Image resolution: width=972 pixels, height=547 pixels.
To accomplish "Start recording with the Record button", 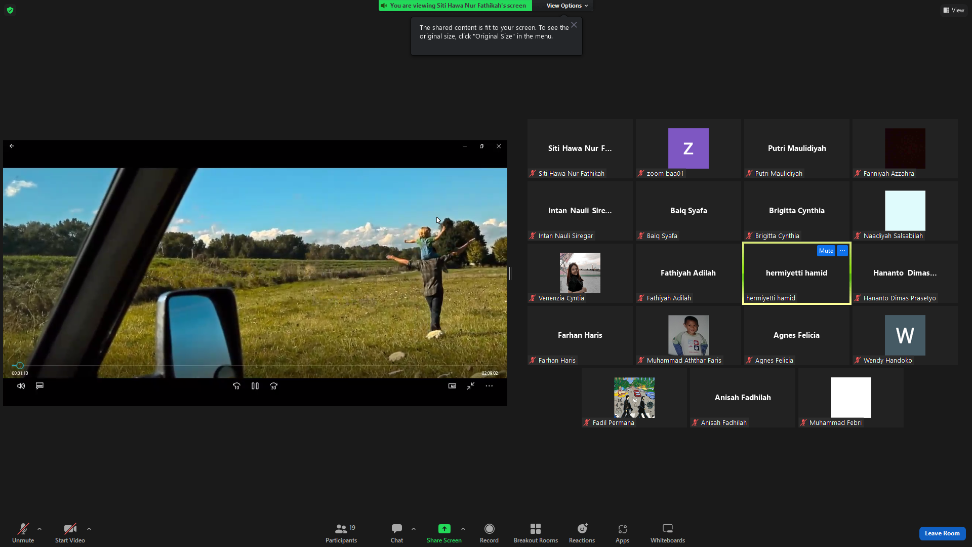I will pos(489,533).
